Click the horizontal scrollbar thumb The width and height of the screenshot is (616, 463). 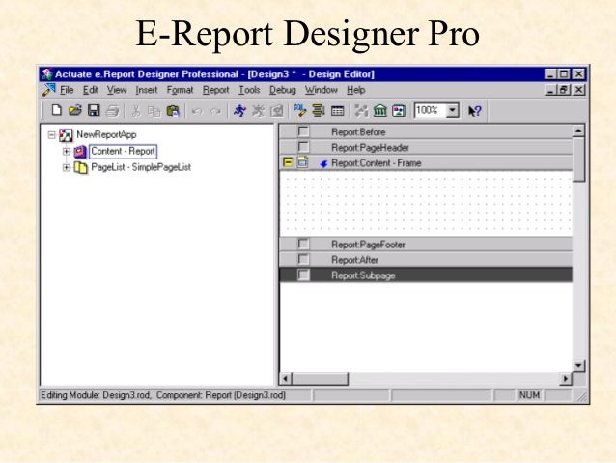(320, 379)
